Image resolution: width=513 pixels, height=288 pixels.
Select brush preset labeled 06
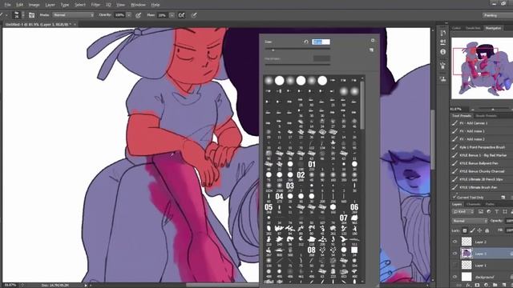click(354, 207)
